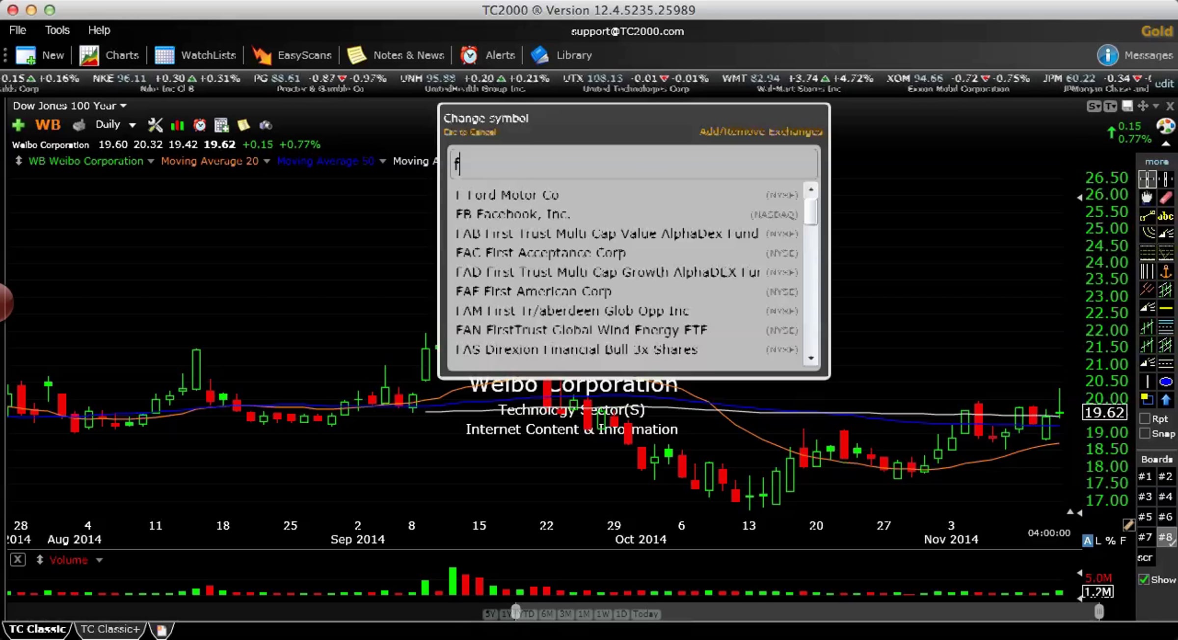Expand the Moving Average 50 dropdown
Image resolution: width=1178 pixels, height=640 pixels.
pyautogui.click(x=383, y=161)
